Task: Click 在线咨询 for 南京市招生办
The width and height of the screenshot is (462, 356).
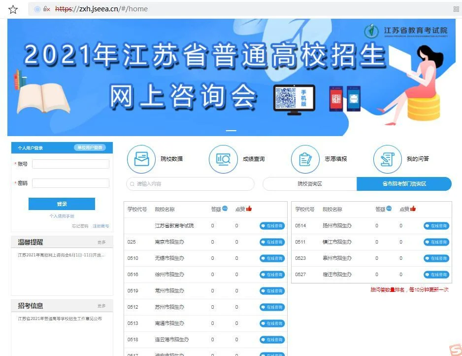Action: tap(272, 242)
